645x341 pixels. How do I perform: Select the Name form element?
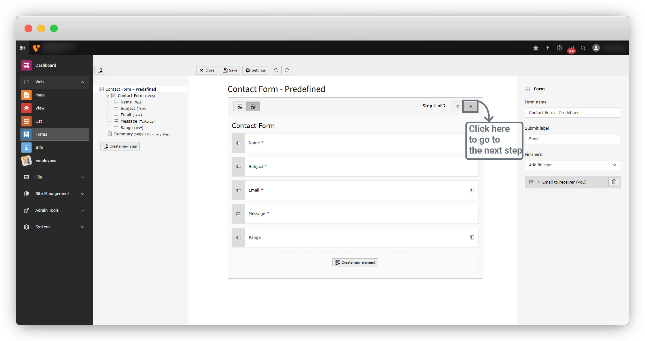coord(355,143)
